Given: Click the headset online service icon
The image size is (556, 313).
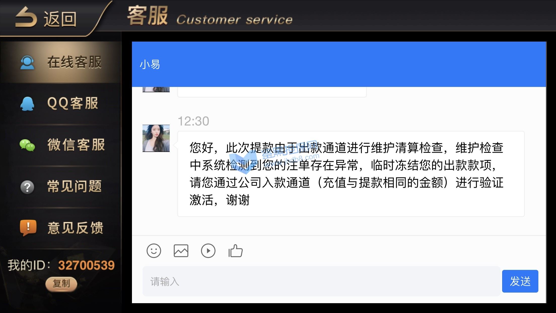Looking at the screenshot, I should 27,62.
